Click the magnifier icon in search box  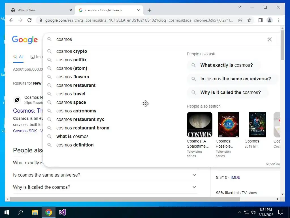click(49, 39)
